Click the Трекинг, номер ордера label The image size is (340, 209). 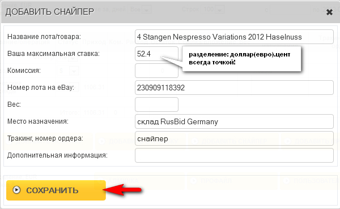[x=45, y=138]
